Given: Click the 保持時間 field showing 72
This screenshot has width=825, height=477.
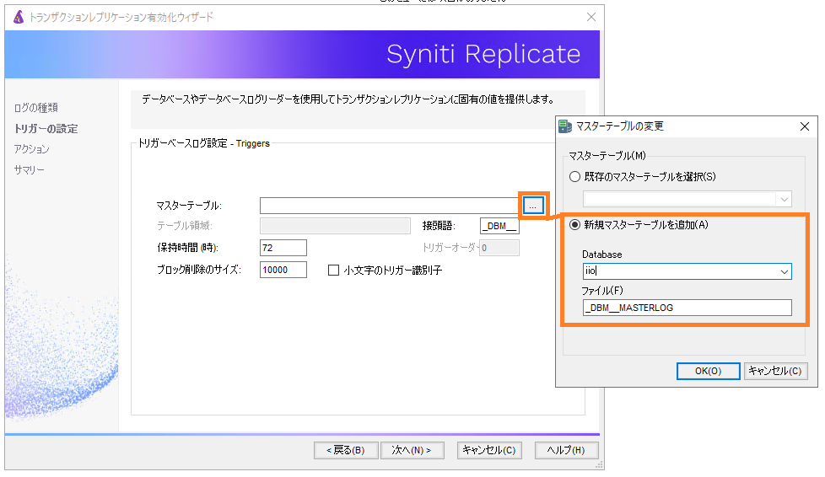Looking at the screenshot, I should coord(283,248).
